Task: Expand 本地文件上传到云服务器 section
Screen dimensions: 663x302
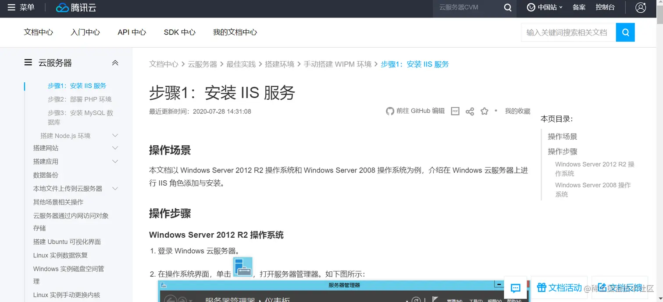Action: click(x=115, y=189)
